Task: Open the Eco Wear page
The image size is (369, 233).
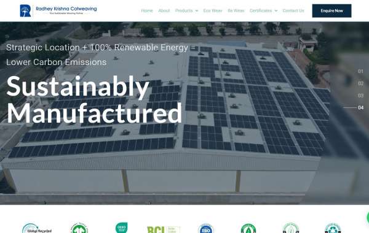Action: click(x=213, y=11)
